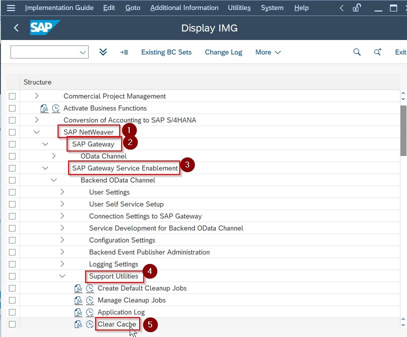Open the Implementation Guide menu
407x337 pixels.
(x=59, y=8)
